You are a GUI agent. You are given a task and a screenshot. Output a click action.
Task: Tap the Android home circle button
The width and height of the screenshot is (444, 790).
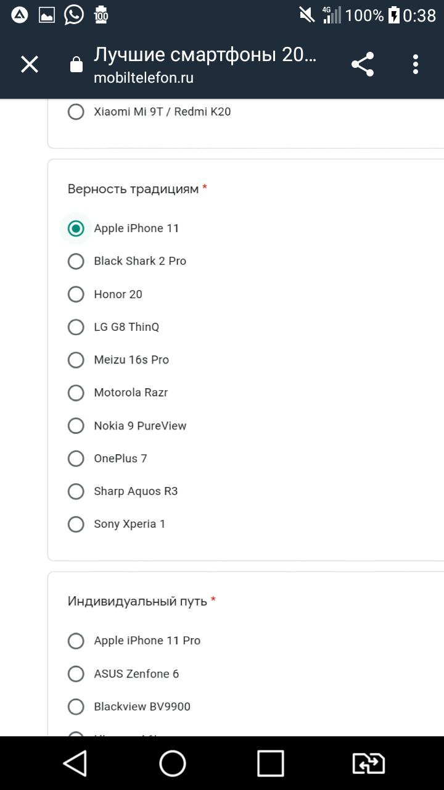coord(173,763)
